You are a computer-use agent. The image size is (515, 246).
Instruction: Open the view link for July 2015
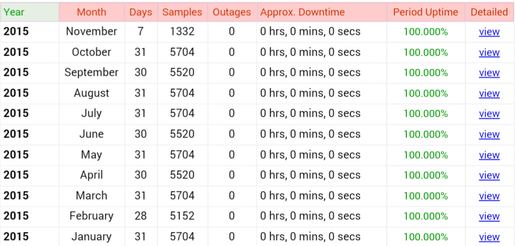click(x=489, y=114)
